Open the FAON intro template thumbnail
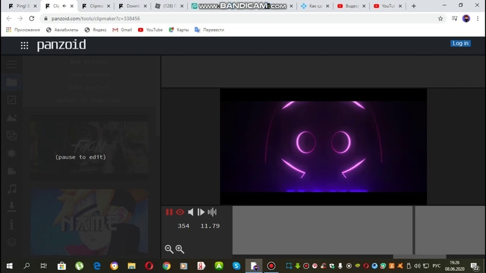The image size is (486, 273). [89, 147]
